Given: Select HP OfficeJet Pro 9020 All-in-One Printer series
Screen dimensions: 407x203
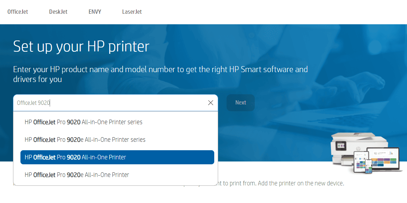Looking at the screenshot, I should point(83,122).
